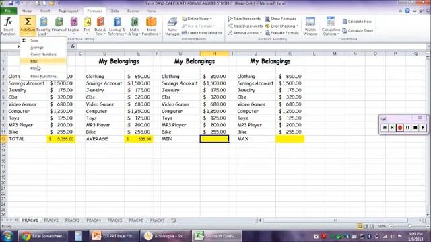Open the PRAC#5 sheet tab
Viewport: 431px width, 242px height.
pyautogui.click(x=114, y=220)
